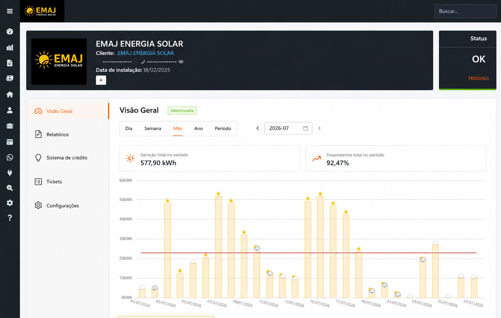Image resolution: width=501 pixels, height=318 pixels.
Task: Click the EMAJ plant logo thumbnail
Action: coord(59,62)
